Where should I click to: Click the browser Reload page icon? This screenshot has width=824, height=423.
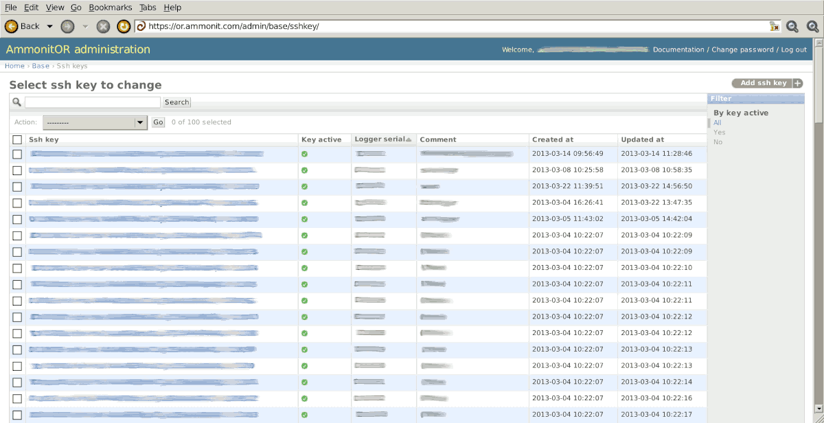click(x=124, y=26)
